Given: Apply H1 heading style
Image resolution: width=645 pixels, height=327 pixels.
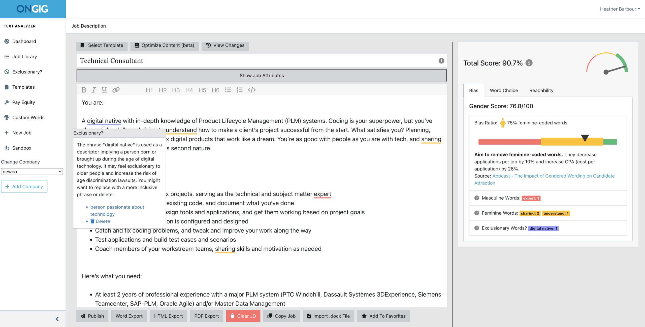Looking at the screenshot, I should pyautogui.click(x=149, y=90).
